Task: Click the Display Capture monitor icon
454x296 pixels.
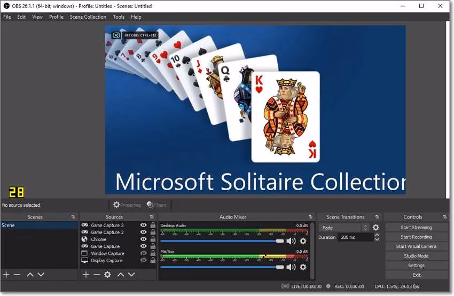Action: pyautogui.click(x=84, y=260)
